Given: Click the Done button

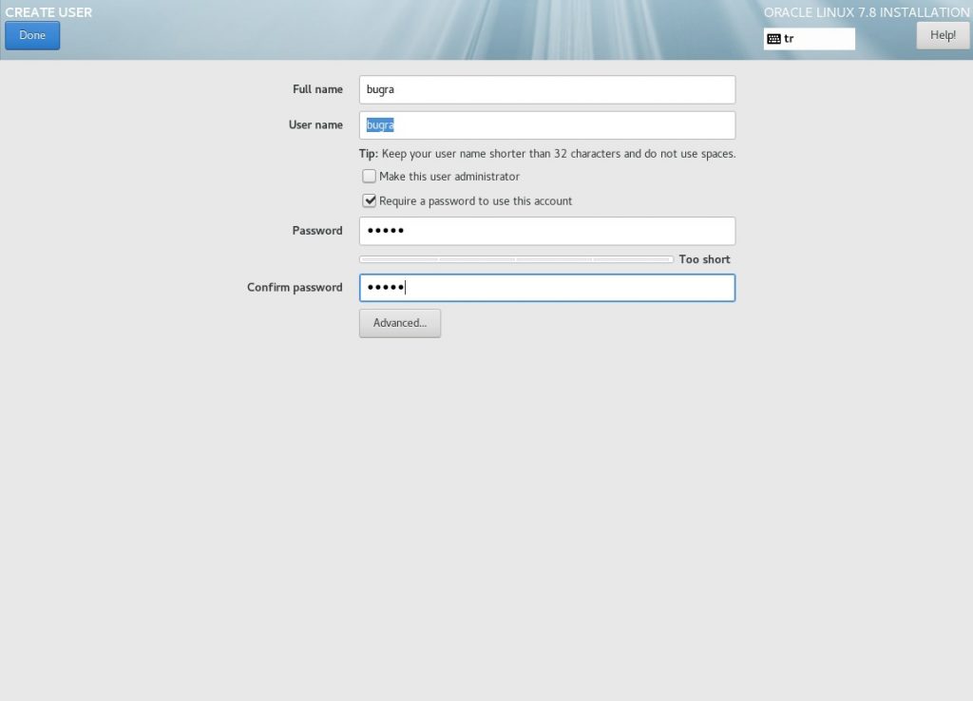Looking at the screenshot, I should click(32, 35).
